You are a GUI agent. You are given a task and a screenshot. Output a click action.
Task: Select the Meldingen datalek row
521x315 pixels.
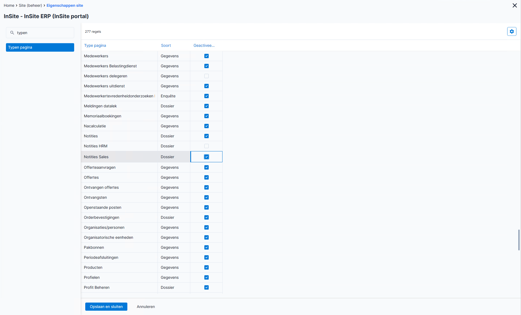152,106
